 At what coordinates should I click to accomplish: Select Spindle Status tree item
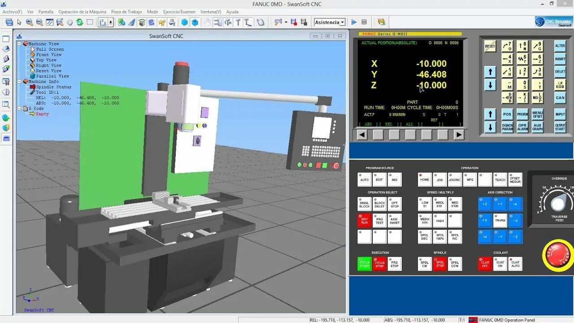pyautogui.click(x=53, y=87)
